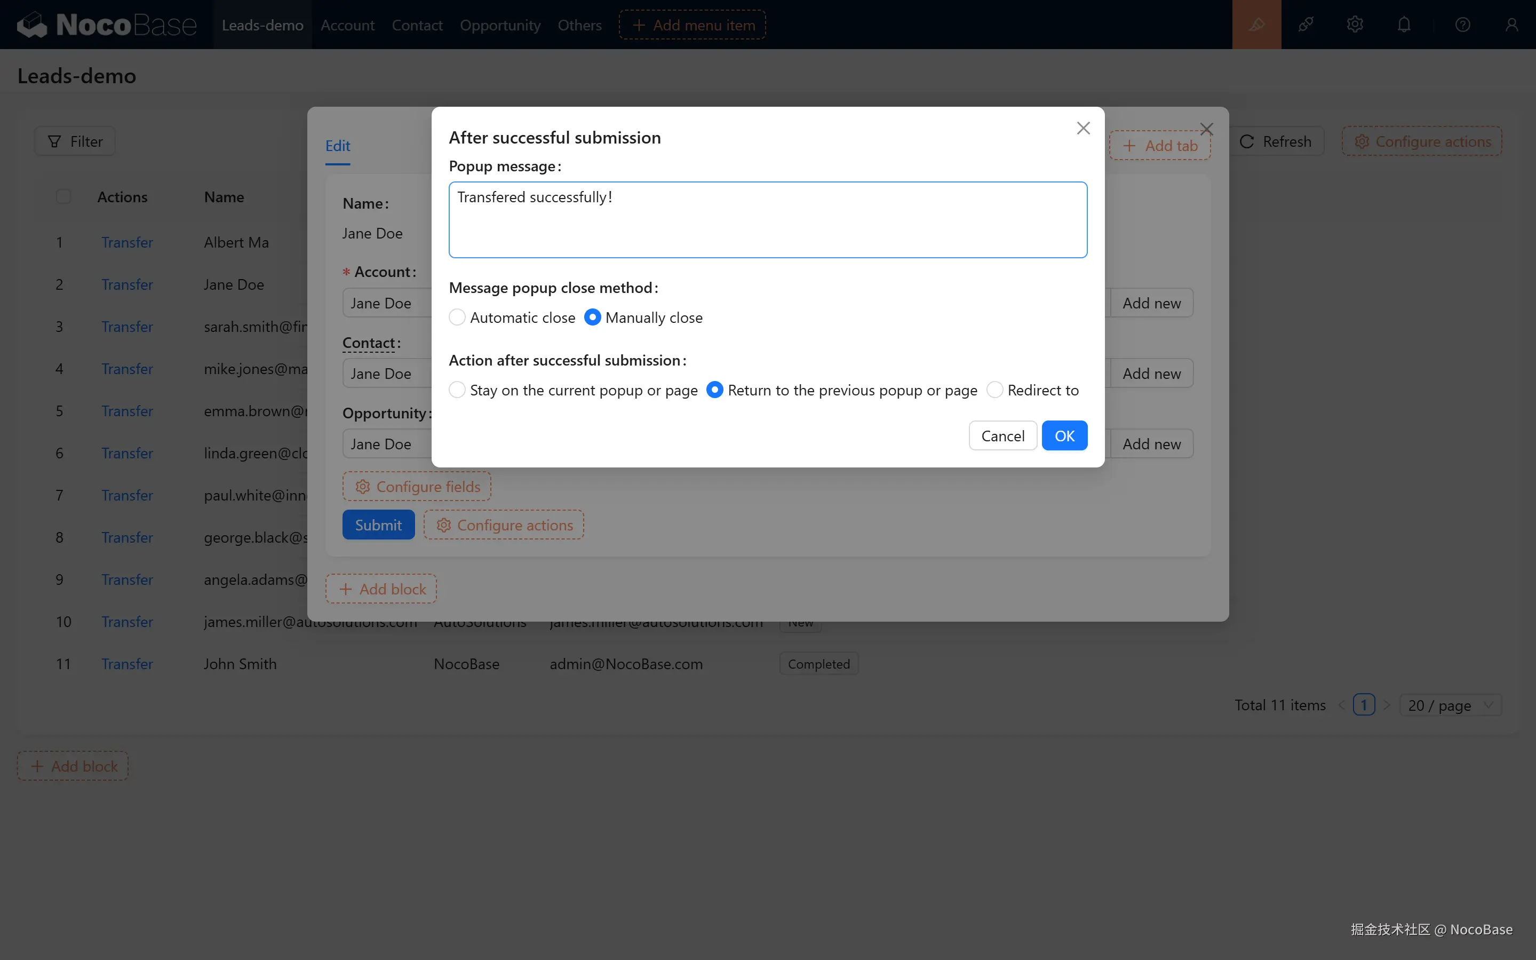
Task: Open the Leads-demo menu item
Action: [262, 25]
